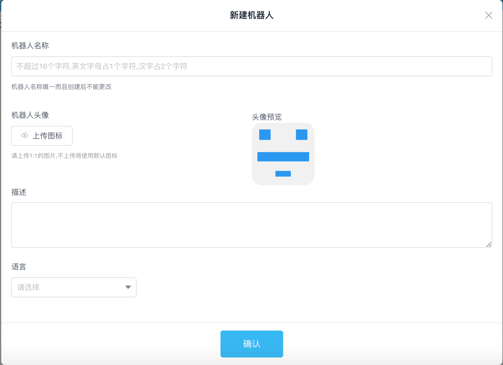Click the 请上传1:1的图片 hint text
The image size is (503, 365).
click(x=65, y=156)
